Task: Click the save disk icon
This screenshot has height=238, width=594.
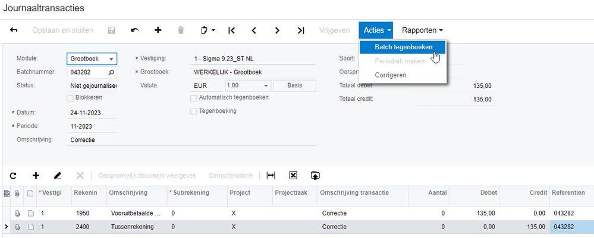Action: pos(111,30)
